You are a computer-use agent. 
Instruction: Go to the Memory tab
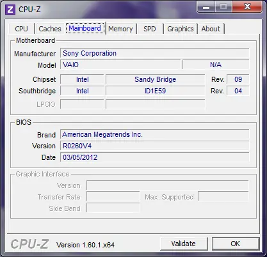click(x=120, y=29)
